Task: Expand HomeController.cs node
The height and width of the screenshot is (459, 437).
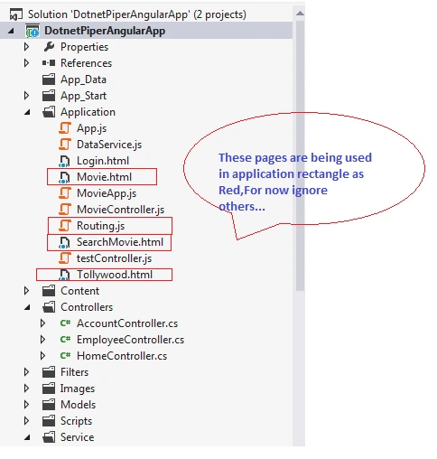Action: pyautogui.click(x=42, y=356)
